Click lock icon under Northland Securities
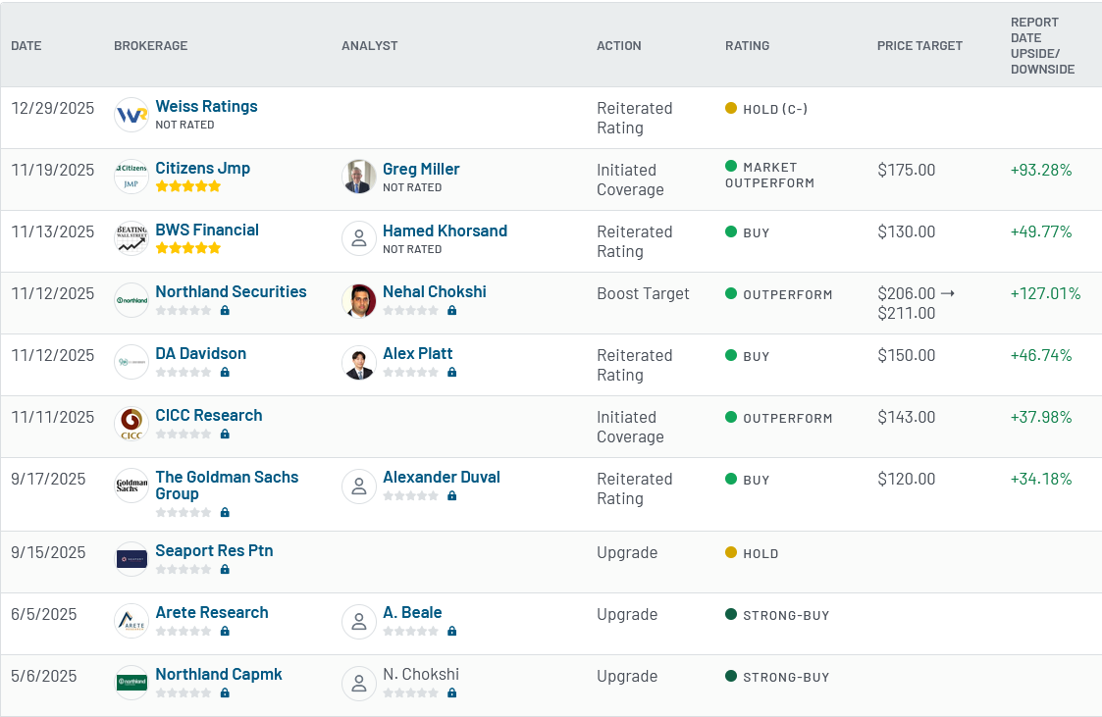 click(x=225, y=310)
